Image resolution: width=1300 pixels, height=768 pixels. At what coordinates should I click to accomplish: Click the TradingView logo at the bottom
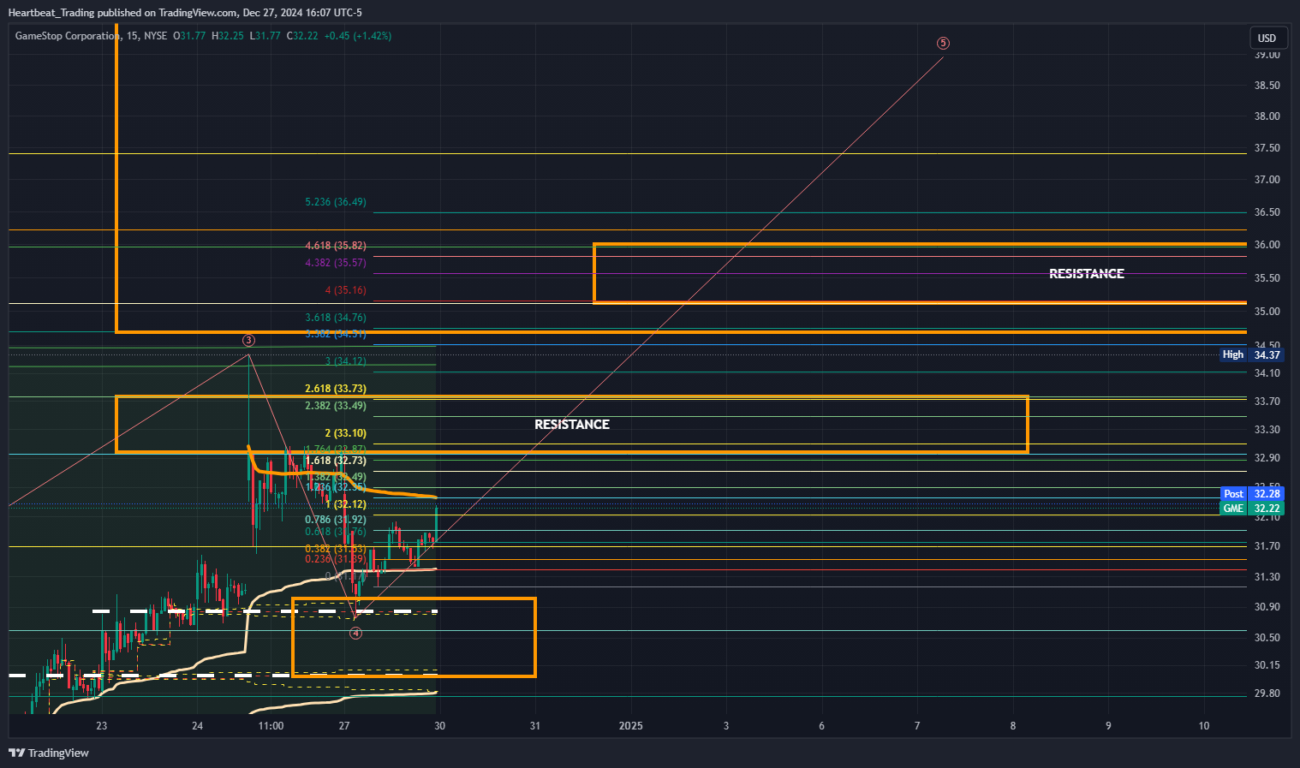pos(49,753)
